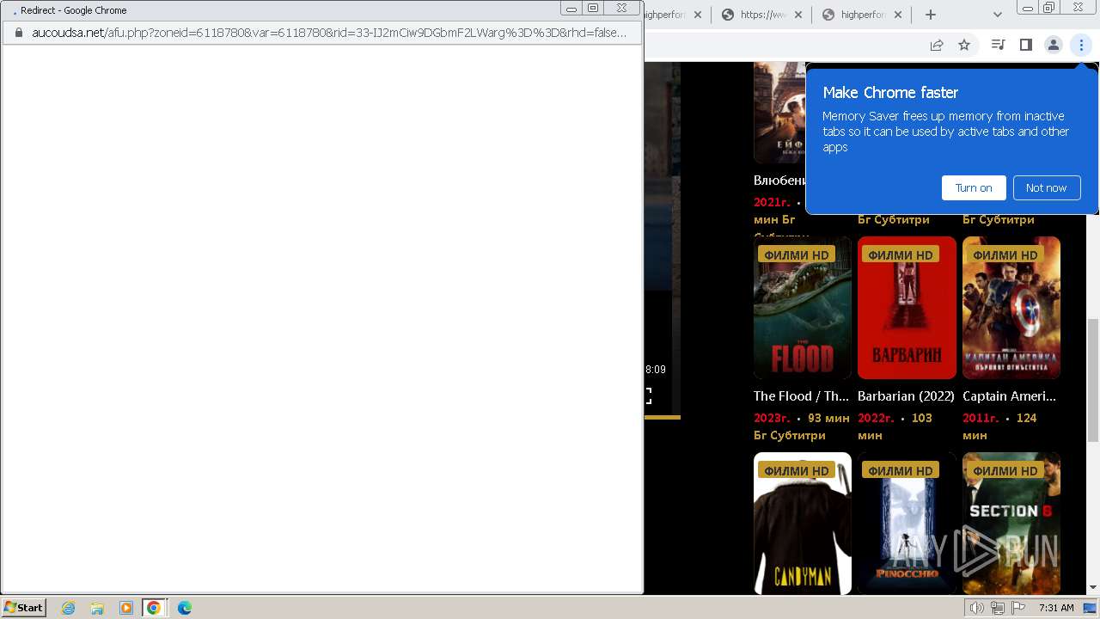Minimize the Redirect popup window
Image resolution: width=1100 pixels, height=619 pixels.
pyautogui.click(x=571, y=9)
